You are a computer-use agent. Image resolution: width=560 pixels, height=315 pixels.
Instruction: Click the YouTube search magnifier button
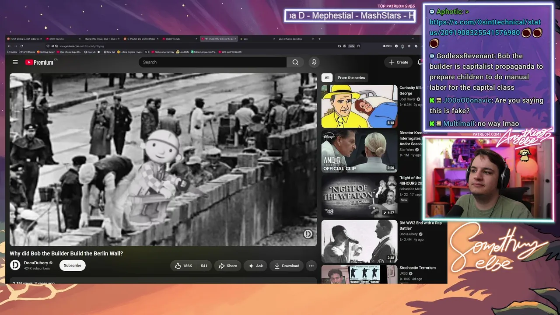(295, 62)
